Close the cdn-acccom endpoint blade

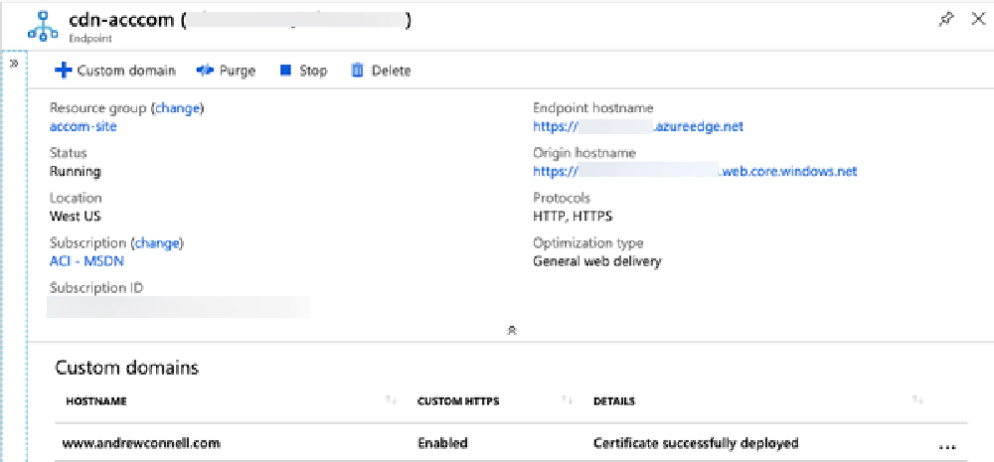pyautogui.click(x=978, y=20)
